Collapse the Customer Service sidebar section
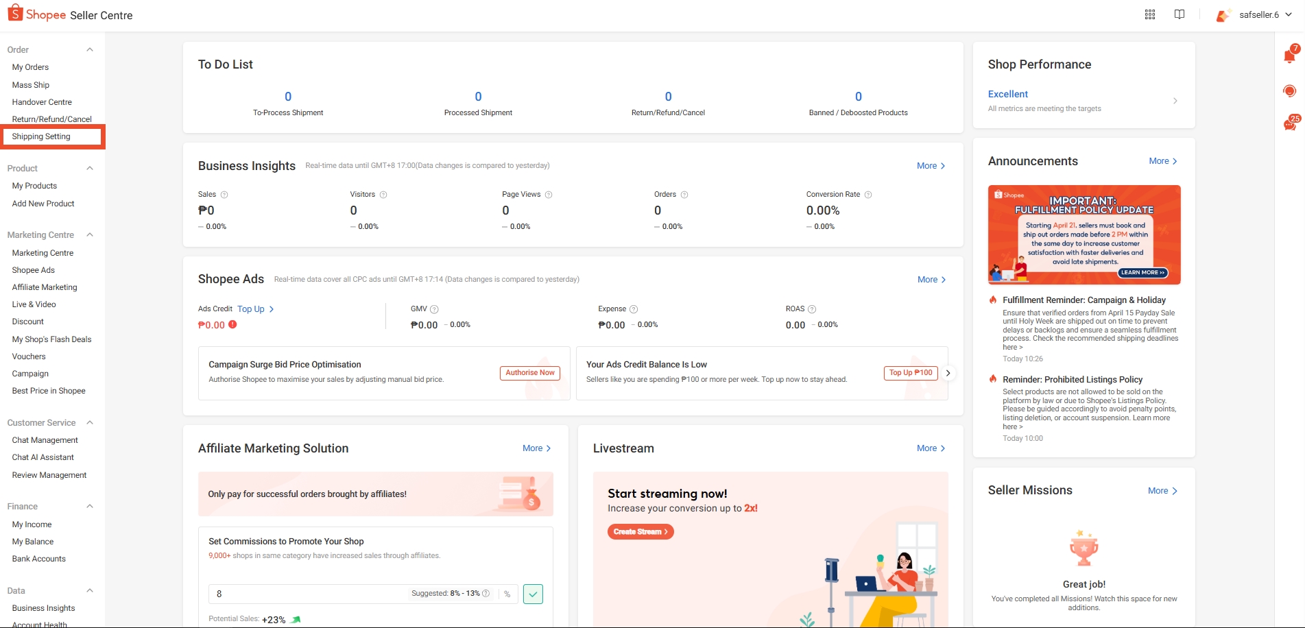Viewport: 1305px width, 628px height. [x=90, y=422]
